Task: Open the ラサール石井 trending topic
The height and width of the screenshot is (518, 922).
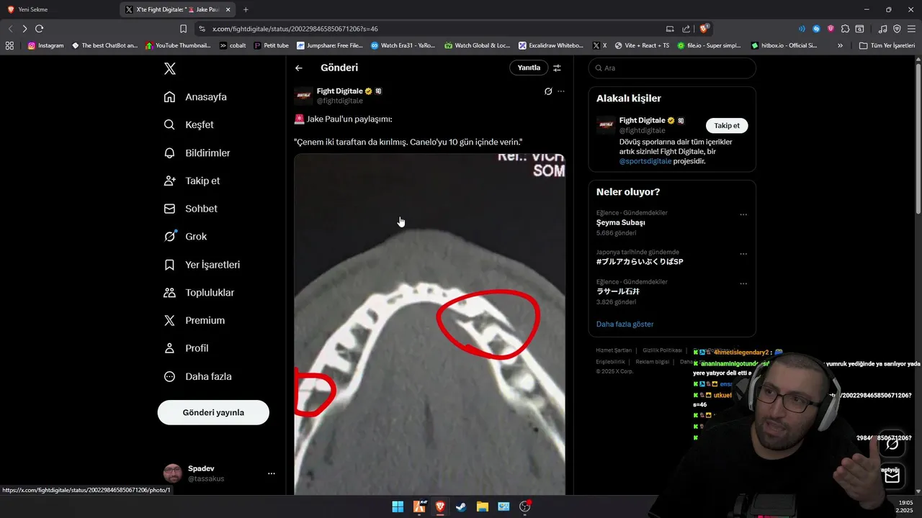Action: pos(618,291)
